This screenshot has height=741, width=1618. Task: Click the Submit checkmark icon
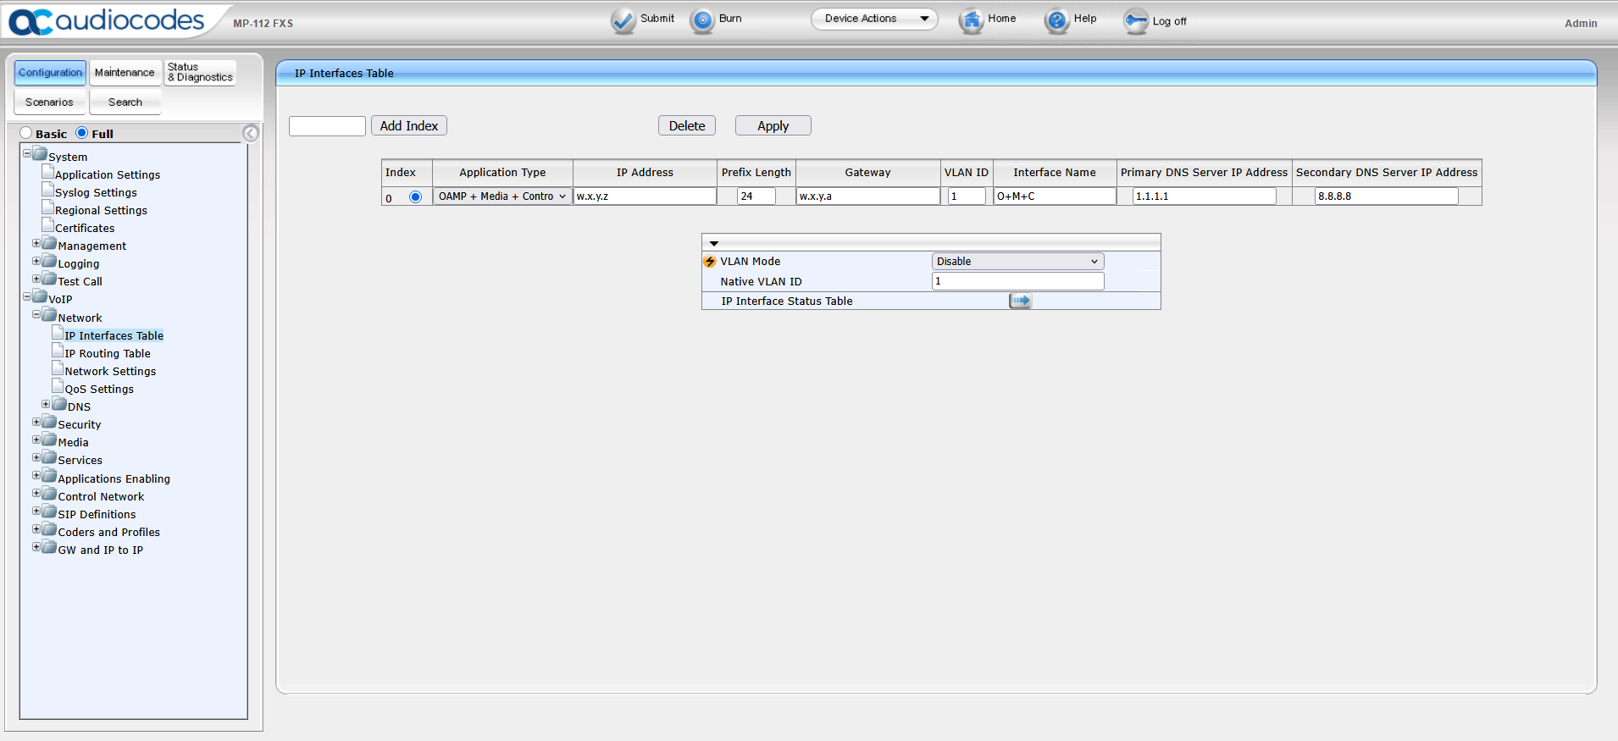(x=623, y=20)
